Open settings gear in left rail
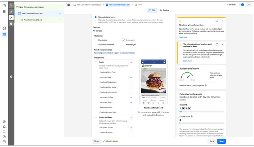The height and width of the screenshot is (147, 254). (x=4, y=122)
